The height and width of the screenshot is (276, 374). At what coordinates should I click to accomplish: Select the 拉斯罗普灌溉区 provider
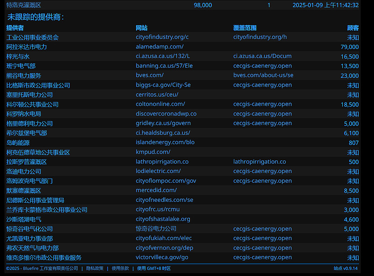pos(27,162)
